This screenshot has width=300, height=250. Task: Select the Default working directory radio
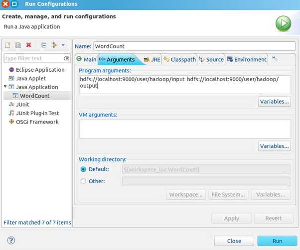click(83, 169)
